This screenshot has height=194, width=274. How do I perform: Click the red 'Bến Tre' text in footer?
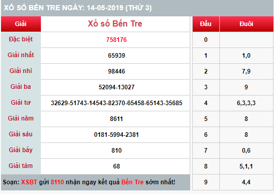(x=132, y=182)
